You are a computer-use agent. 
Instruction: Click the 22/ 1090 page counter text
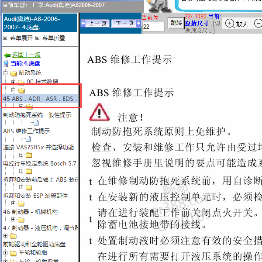(x=196, y=17)
